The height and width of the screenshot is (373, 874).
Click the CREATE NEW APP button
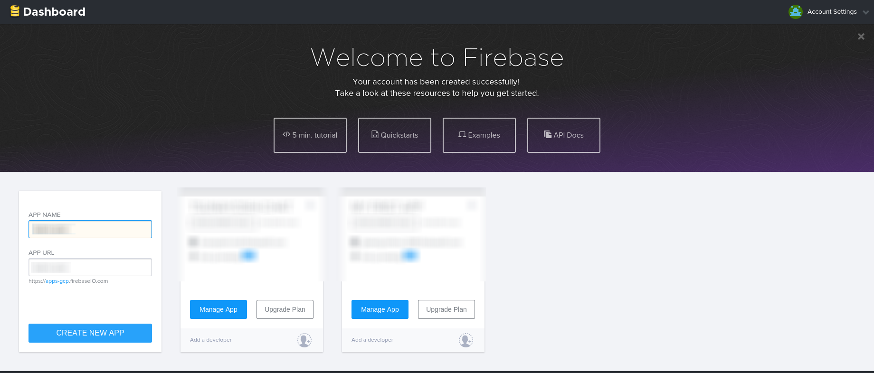[90, 333]
